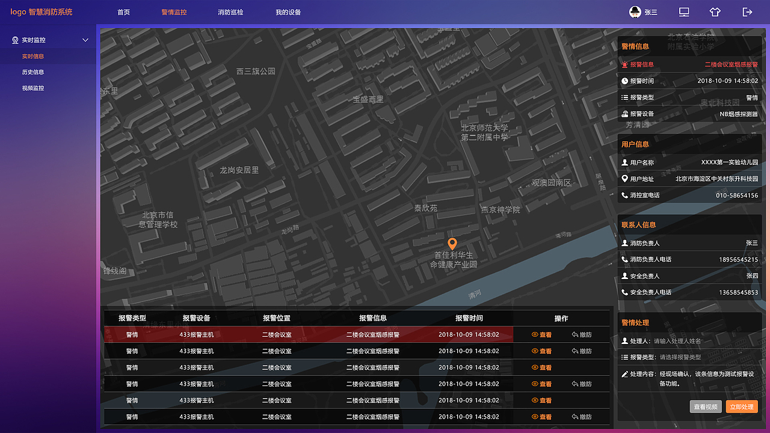Image resolution: width=770 pixels, height=433 pixels.
Task: Click the 宝盛西里 map label
Action: (368, 99)
